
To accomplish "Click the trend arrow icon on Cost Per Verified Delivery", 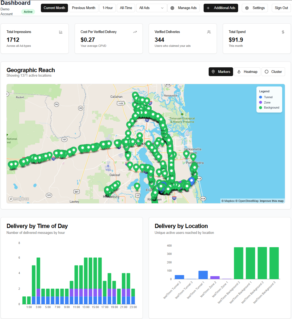I will (135, 32).
